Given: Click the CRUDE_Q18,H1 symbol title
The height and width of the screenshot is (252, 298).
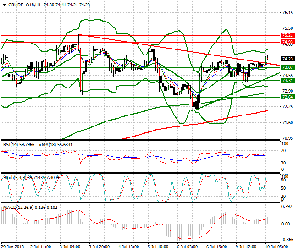Looking at the screenshot, I should click(x=24, y=5).
